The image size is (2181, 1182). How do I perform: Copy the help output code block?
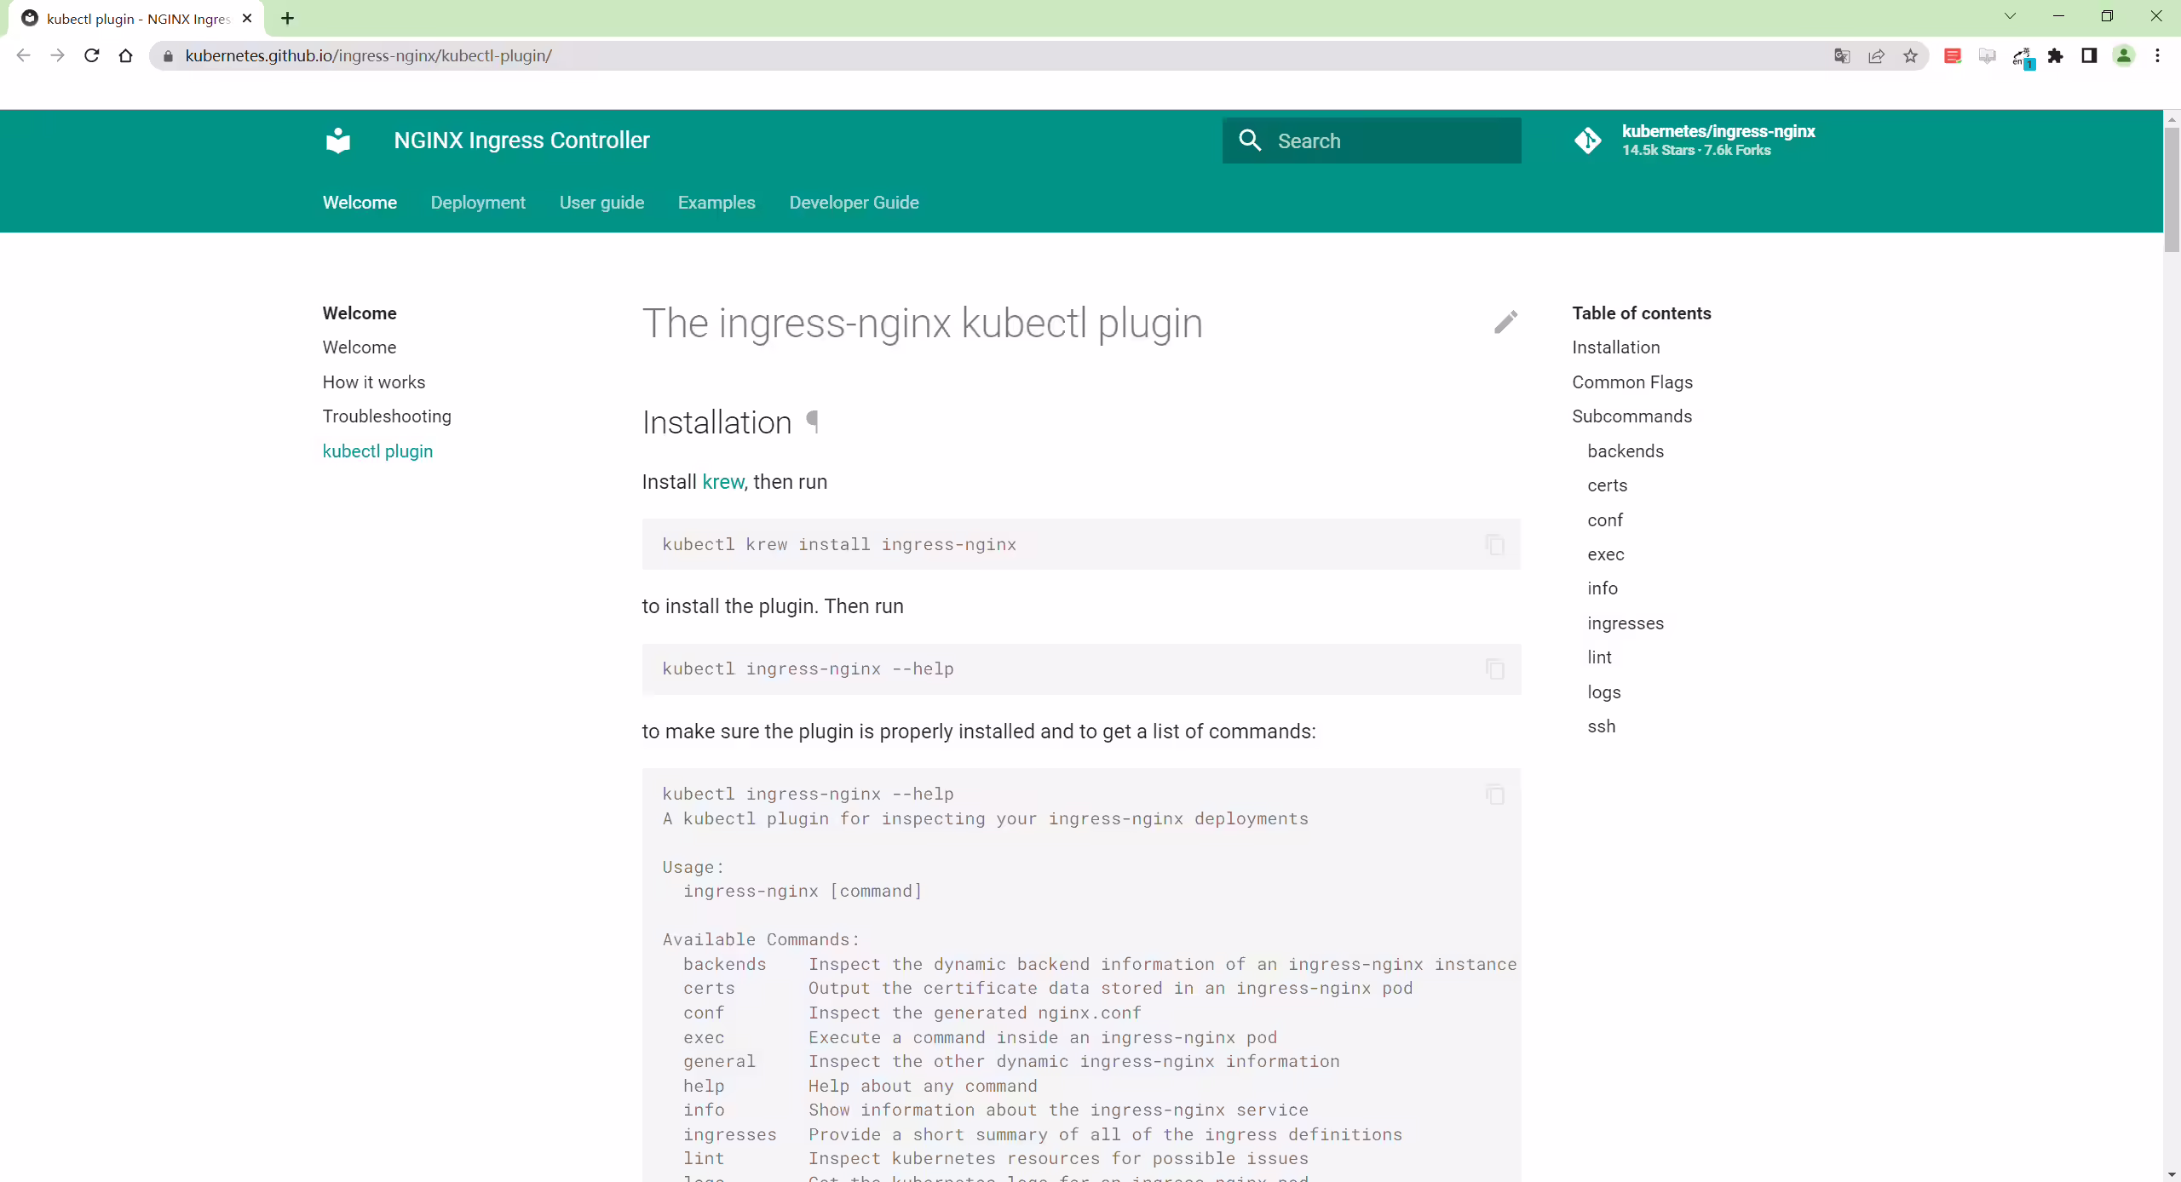1494,795
